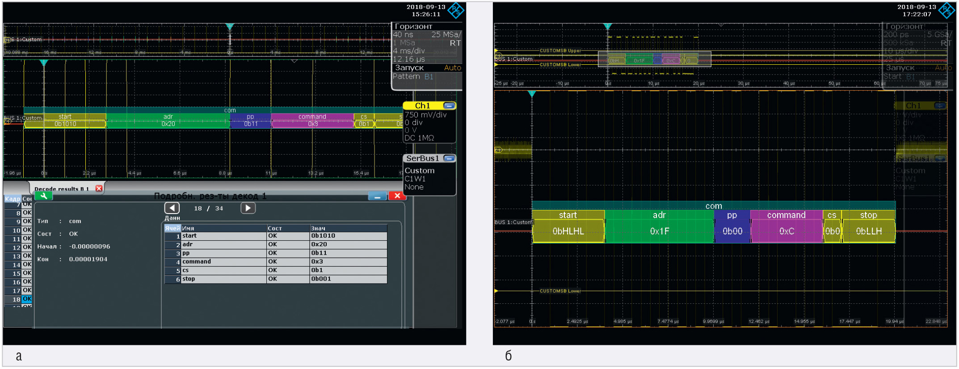Click the Кадр column header

(x=13, y=199)
